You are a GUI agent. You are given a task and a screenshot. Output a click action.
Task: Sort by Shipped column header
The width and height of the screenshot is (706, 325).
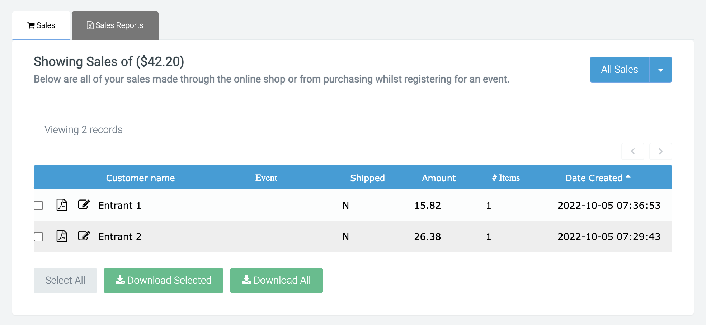[x=367, y=178]
